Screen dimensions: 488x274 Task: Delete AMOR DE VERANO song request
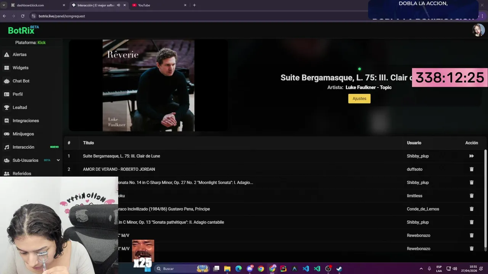pos(472,169)
